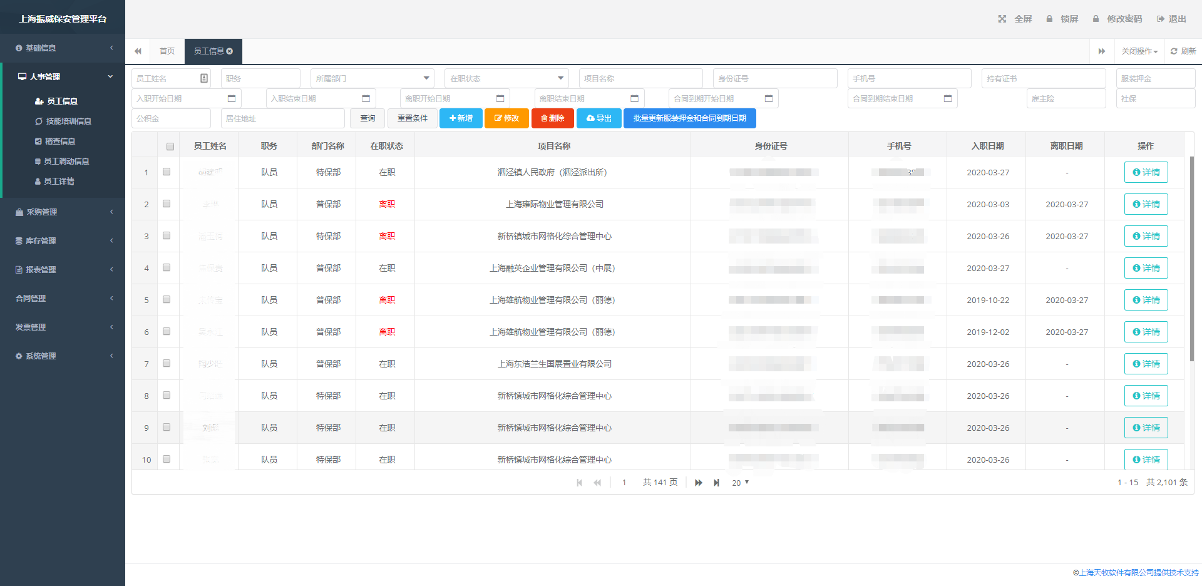Screen dimensions: 1202x586
Task: Click the fullscreen (全屏) icon
Action: [x=1002, y=19]
